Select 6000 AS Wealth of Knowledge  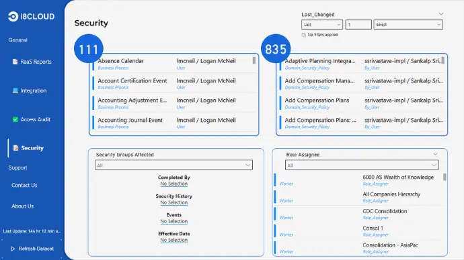pyautogui.click(x=398, y=177)
